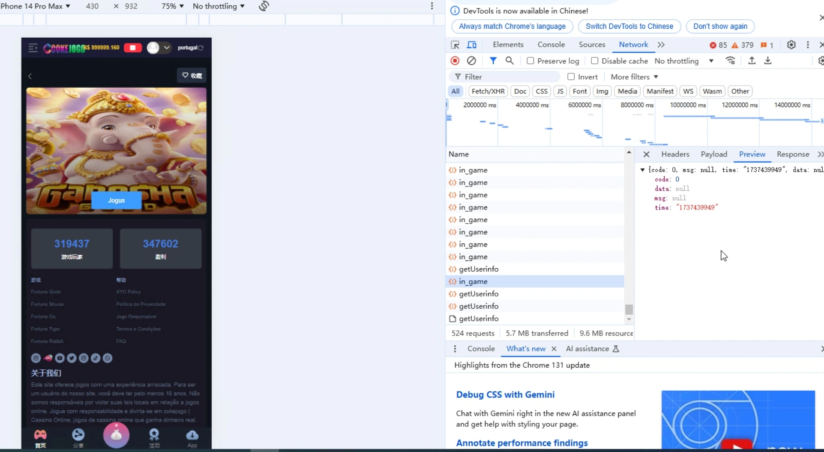This screenshot has height=452, width=824.
Task: Open the No throttling dropdown in Network panel
Action: click(x=684, y=61)
